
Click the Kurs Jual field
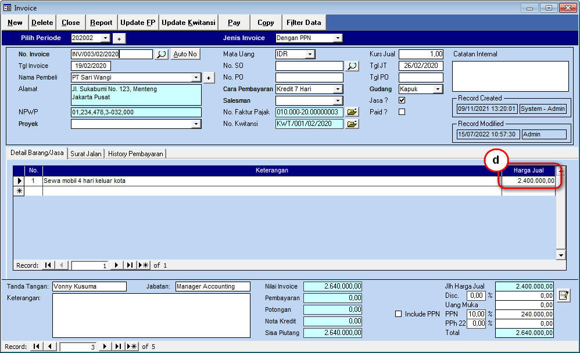(421, 54)
